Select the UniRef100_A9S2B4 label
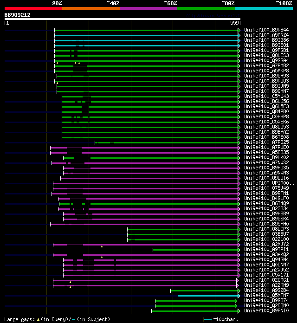This screenshot has width=297, height=323. point(266,290)
